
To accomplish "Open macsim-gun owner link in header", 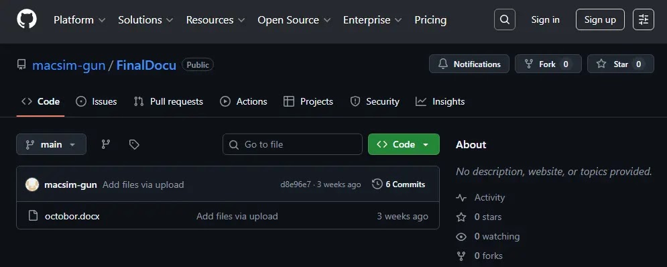I will 68,65.
